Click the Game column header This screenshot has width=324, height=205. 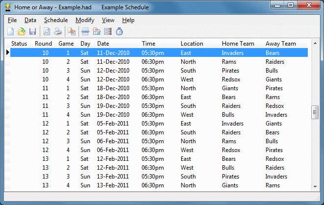point(66,44)
